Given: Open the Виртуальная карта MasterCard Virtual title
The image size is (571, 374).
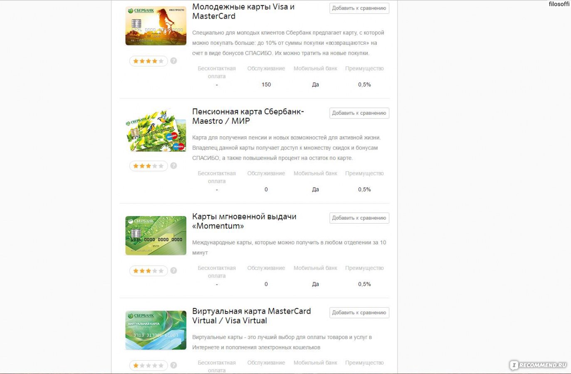Looking at the screenshot, I should (x=251, y=316).
